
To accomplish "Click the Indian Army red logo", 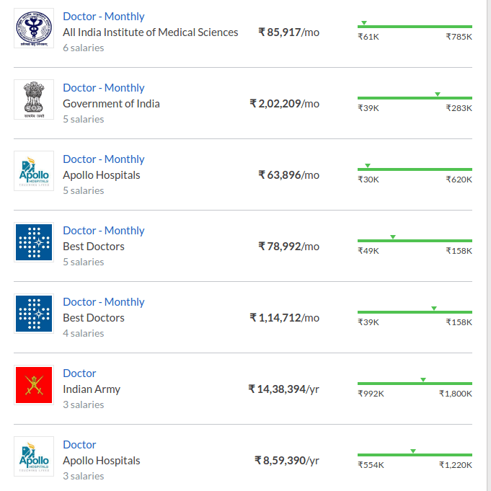I will (x=34, y=385).
